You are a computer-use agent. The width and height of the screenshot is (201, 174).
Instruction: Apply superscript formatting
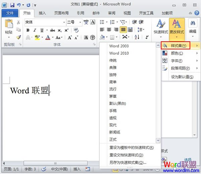(x=66, y=30)
